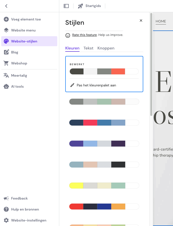Click the Meertalig translate icon
The height and width of the screenshot is (226, 173).
pos(6,75)
